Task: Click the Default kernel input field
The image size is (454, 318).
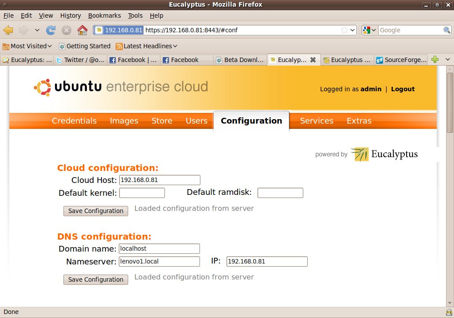Action: 142,193
